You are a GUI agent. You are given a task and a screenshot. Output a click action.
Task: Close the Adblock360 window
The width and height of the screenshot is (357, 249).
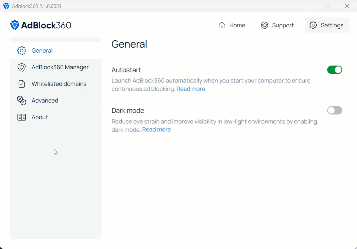pyautogui.click(x=347, y=6)
